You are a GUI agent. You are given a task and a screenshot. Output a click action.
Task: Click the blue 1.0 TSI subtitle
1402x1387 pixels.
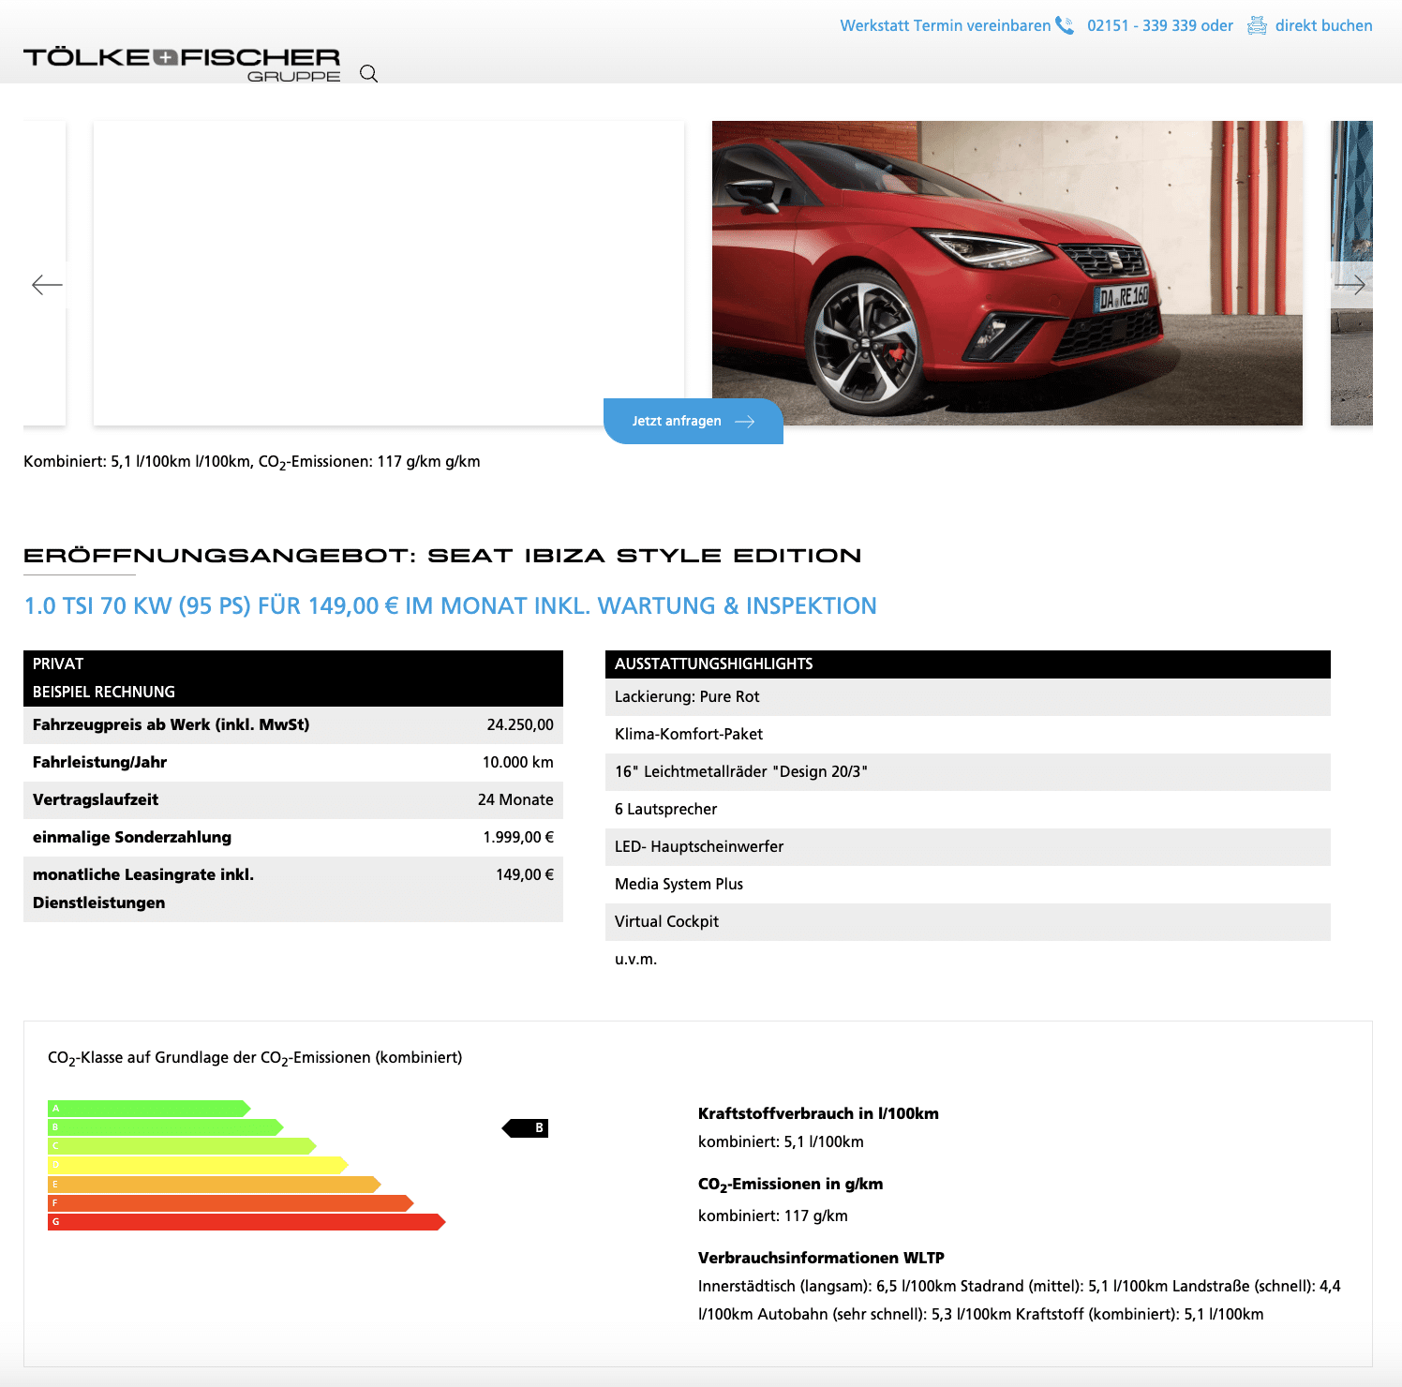click(x=450, y=606)
